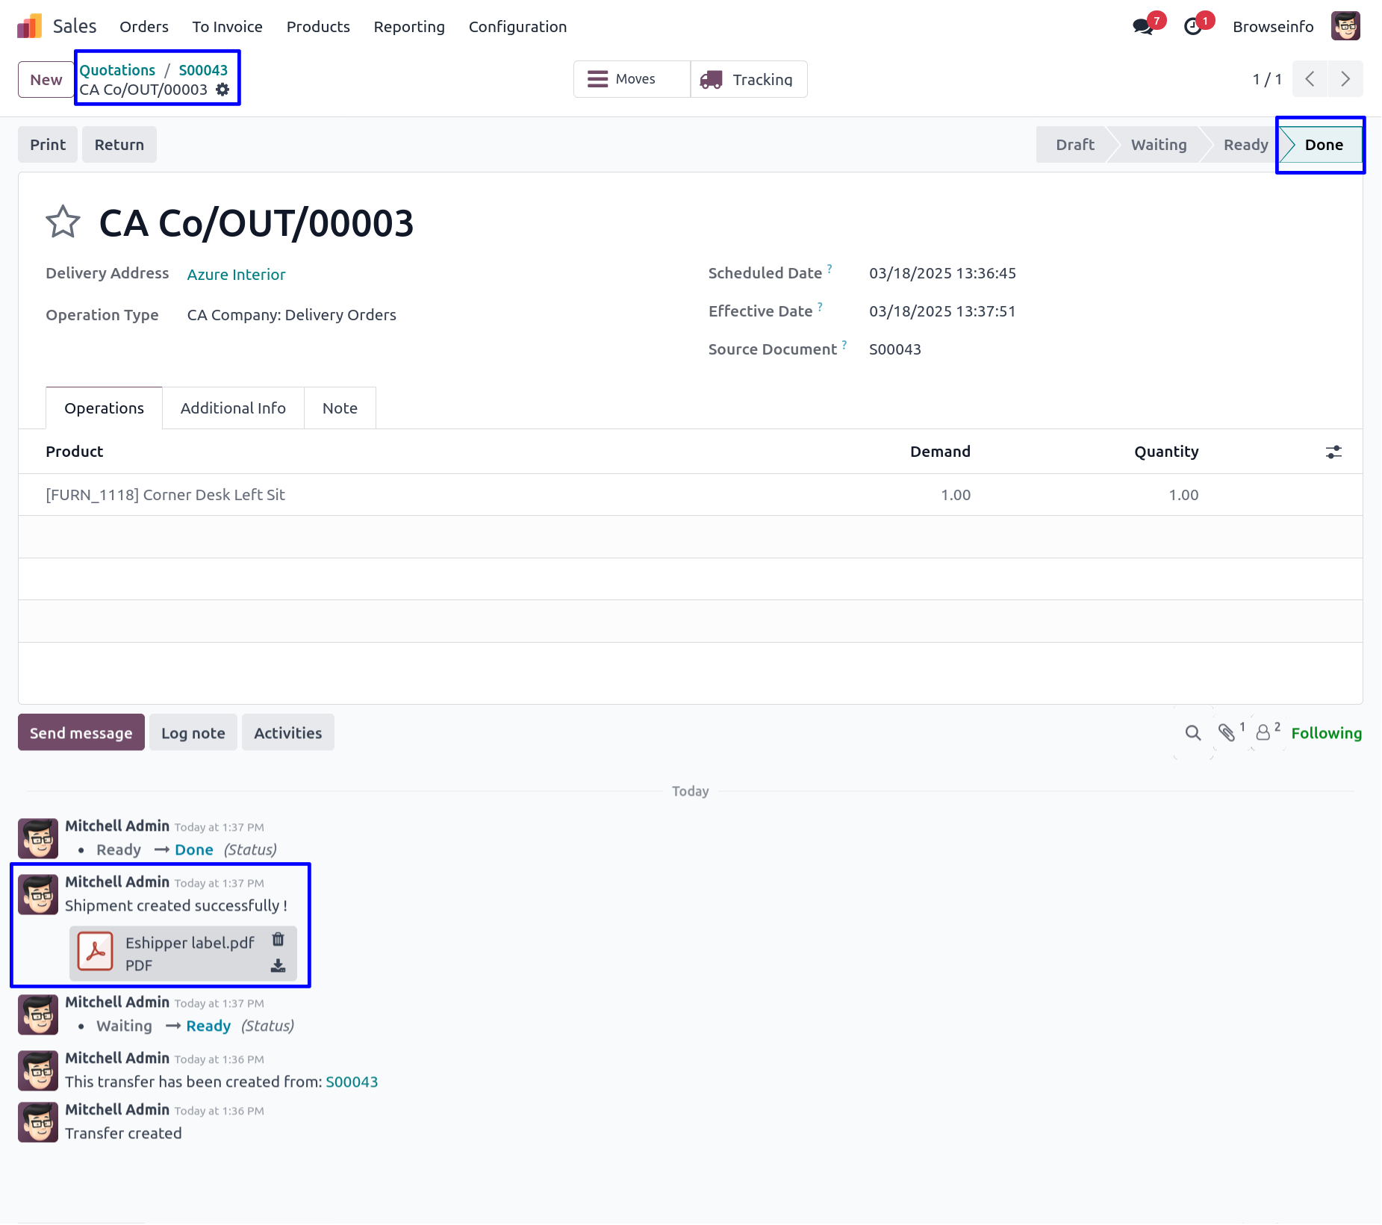Delete the Eshipper label.pdf attachment
The height and width of the screenshot is (1225, 1382).
(278, 940)
